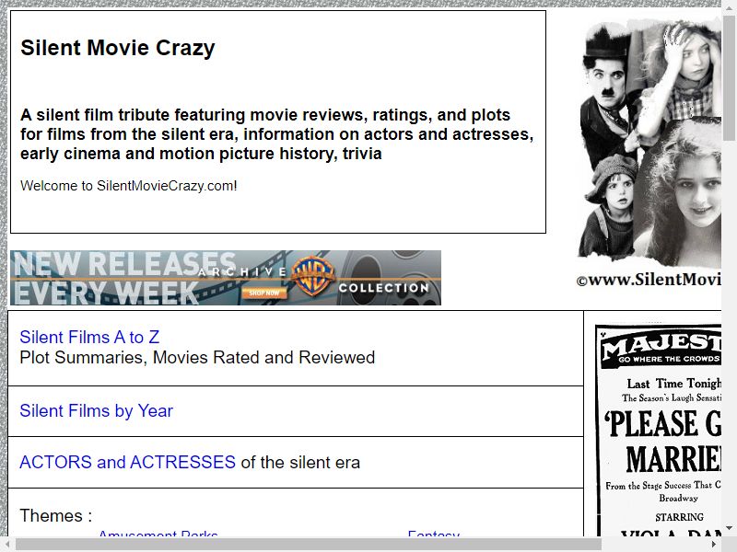This screenshot has width=737, height=552.
Task: Click the Silent Movie Crazy heading
Action: pyautogui.click(x=118, y=48)
